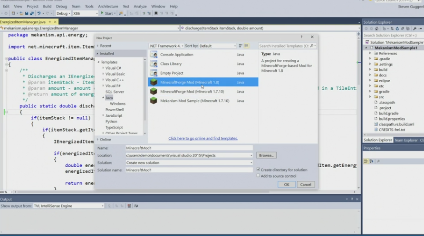
Task: Switch template list to medium icons view
Action: pos(246,46)
